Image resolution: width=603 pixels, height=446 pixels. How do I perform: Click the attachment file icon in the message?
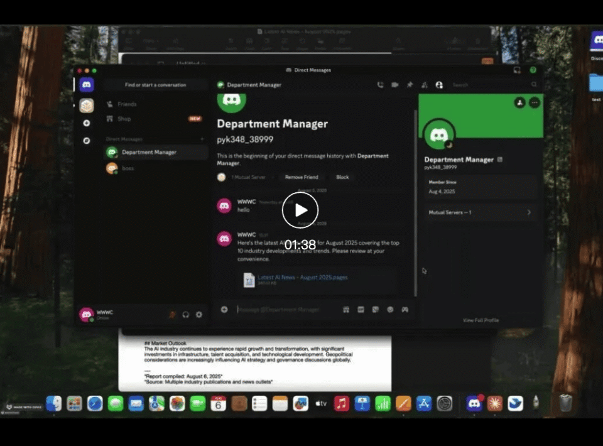[x=249, y=280]
